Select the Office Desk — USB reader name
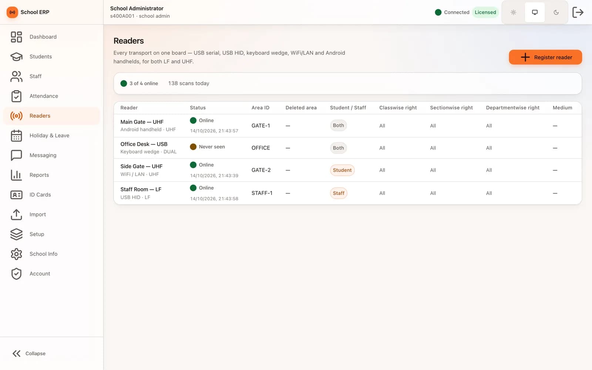 point(144,144)
